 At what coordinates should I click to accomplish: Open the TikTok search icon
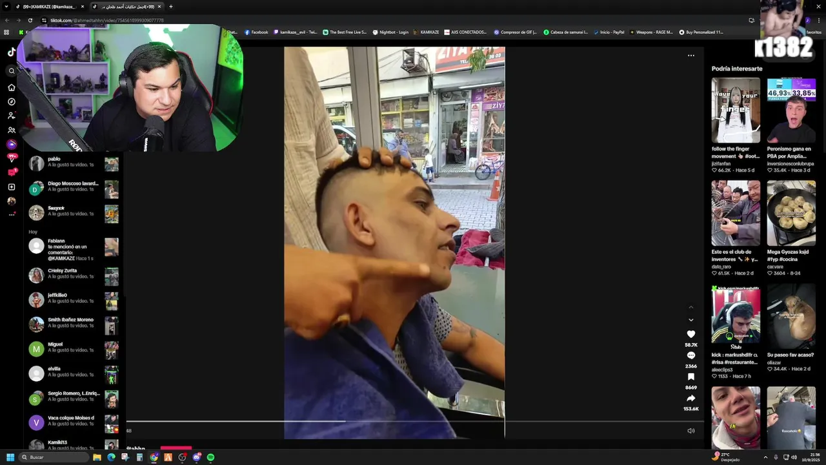tap(11, 71)
